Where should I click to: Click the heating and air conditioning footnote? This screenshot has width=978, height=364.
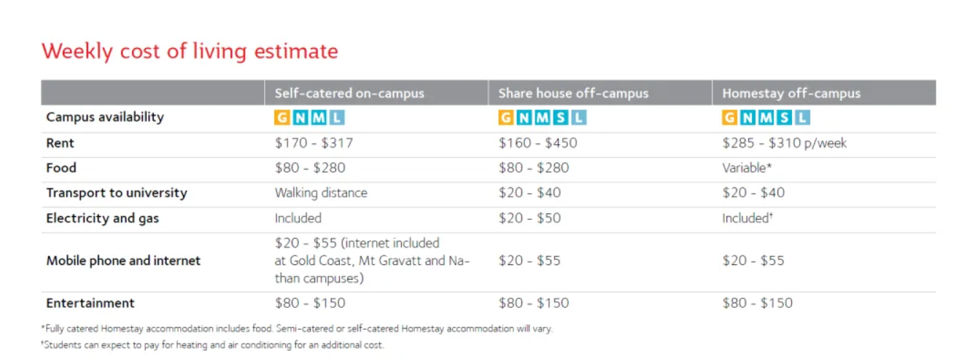[212, 344]
